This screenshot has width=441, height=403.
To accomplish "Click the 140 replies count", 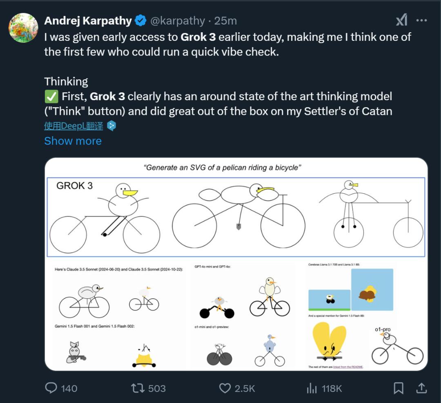I will click(x=69, y=388).
